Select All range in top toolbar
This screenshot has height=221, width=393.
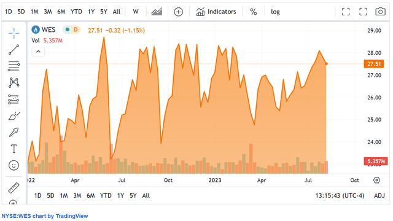pyautogui.click(x=117, y=12)
